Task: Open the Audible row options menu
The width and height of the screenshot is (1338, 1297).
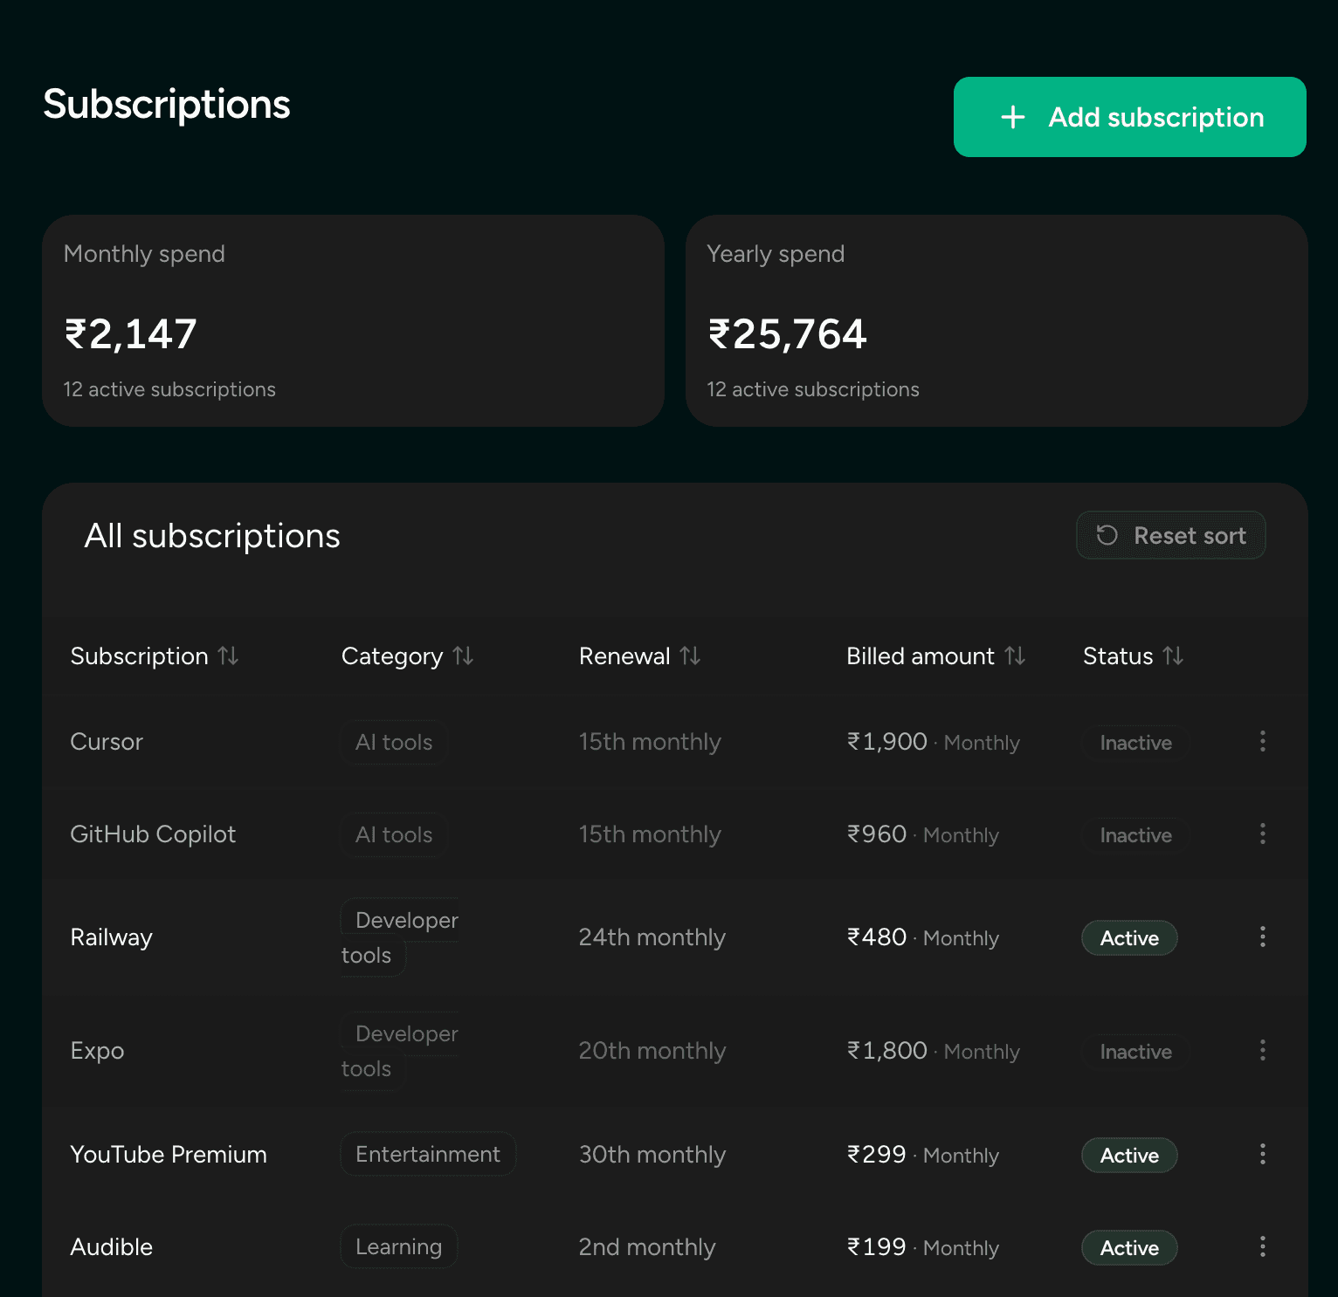Action: point(1262,1246)
